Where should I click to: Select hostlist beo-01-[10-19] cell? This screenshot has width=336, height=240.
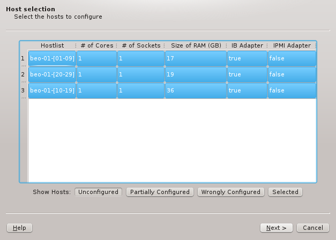pos(52,91)
